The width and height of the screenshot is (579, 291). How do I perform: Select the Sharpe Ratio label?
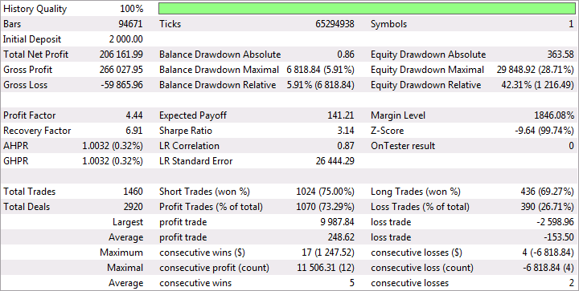click(x=186, y=131)
